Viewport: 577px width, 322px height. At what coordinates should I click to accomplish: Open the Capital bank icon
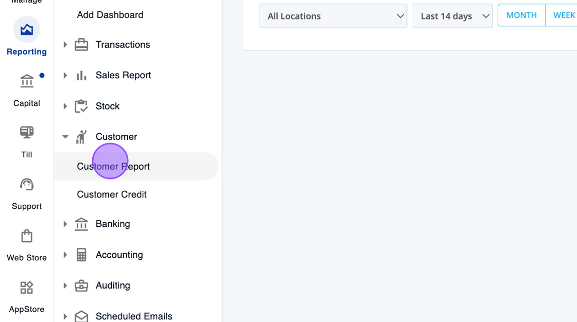[x=27, y=81]
